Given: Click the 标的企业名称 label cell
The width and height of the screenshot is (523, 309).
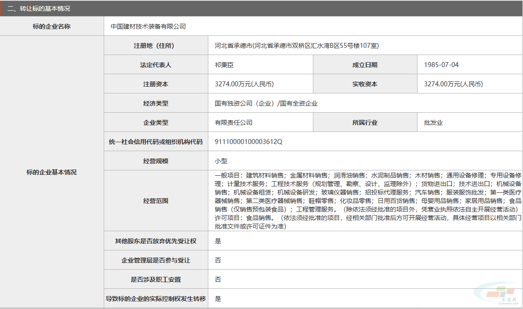Looking at the screenshot, I should (x=51, y=26).
